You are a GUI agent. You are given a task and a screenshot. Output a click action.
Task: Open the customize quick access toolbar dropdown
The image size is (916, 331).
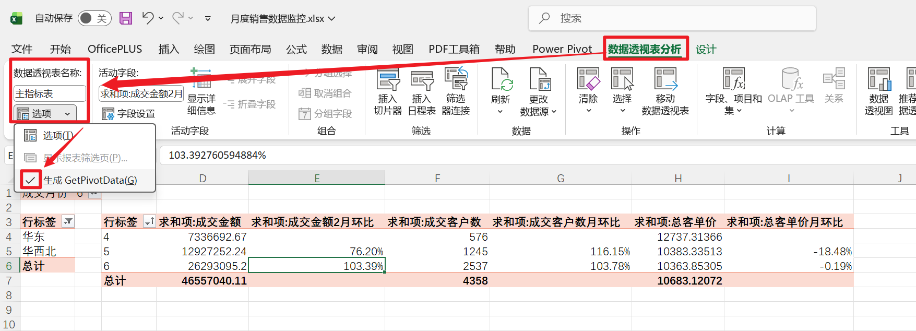pos(208,18)
